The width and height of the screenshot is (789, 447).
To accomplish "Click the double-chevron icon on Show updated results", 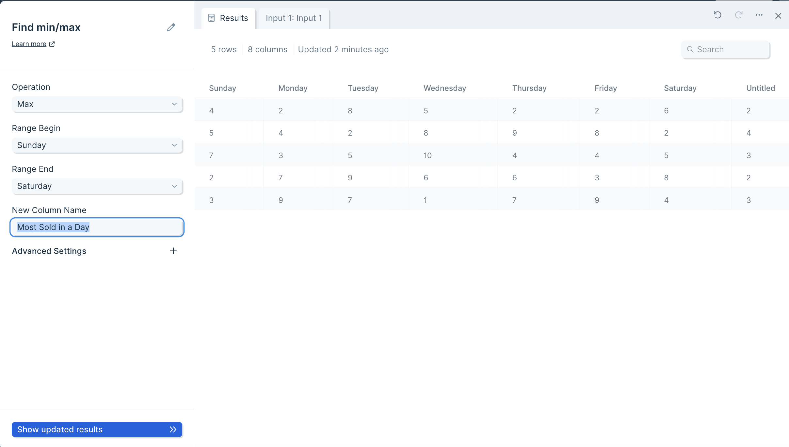I will (173, 429).
